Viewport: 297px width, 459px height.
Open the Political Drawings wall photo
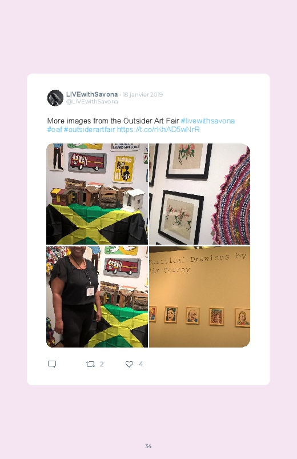[199, 297]
